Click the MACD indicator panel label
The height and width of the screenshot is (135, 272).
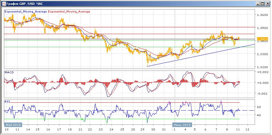point(9,72)
